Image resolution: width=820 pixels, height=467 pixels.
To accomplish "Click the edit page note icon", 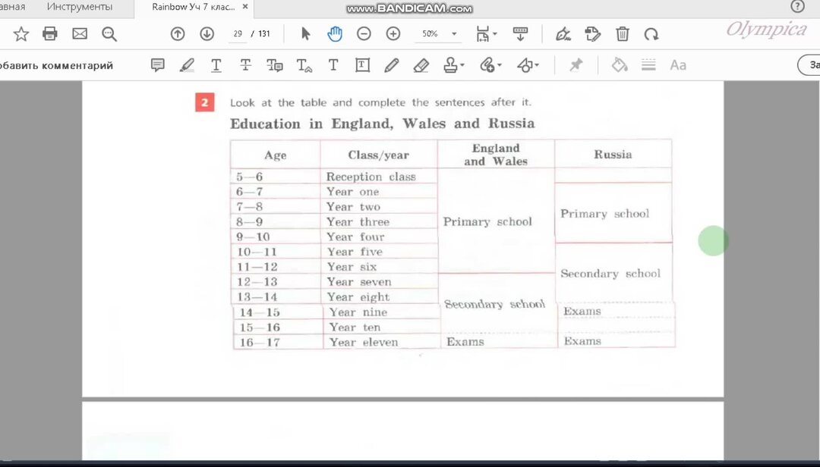I will [592, 34].
